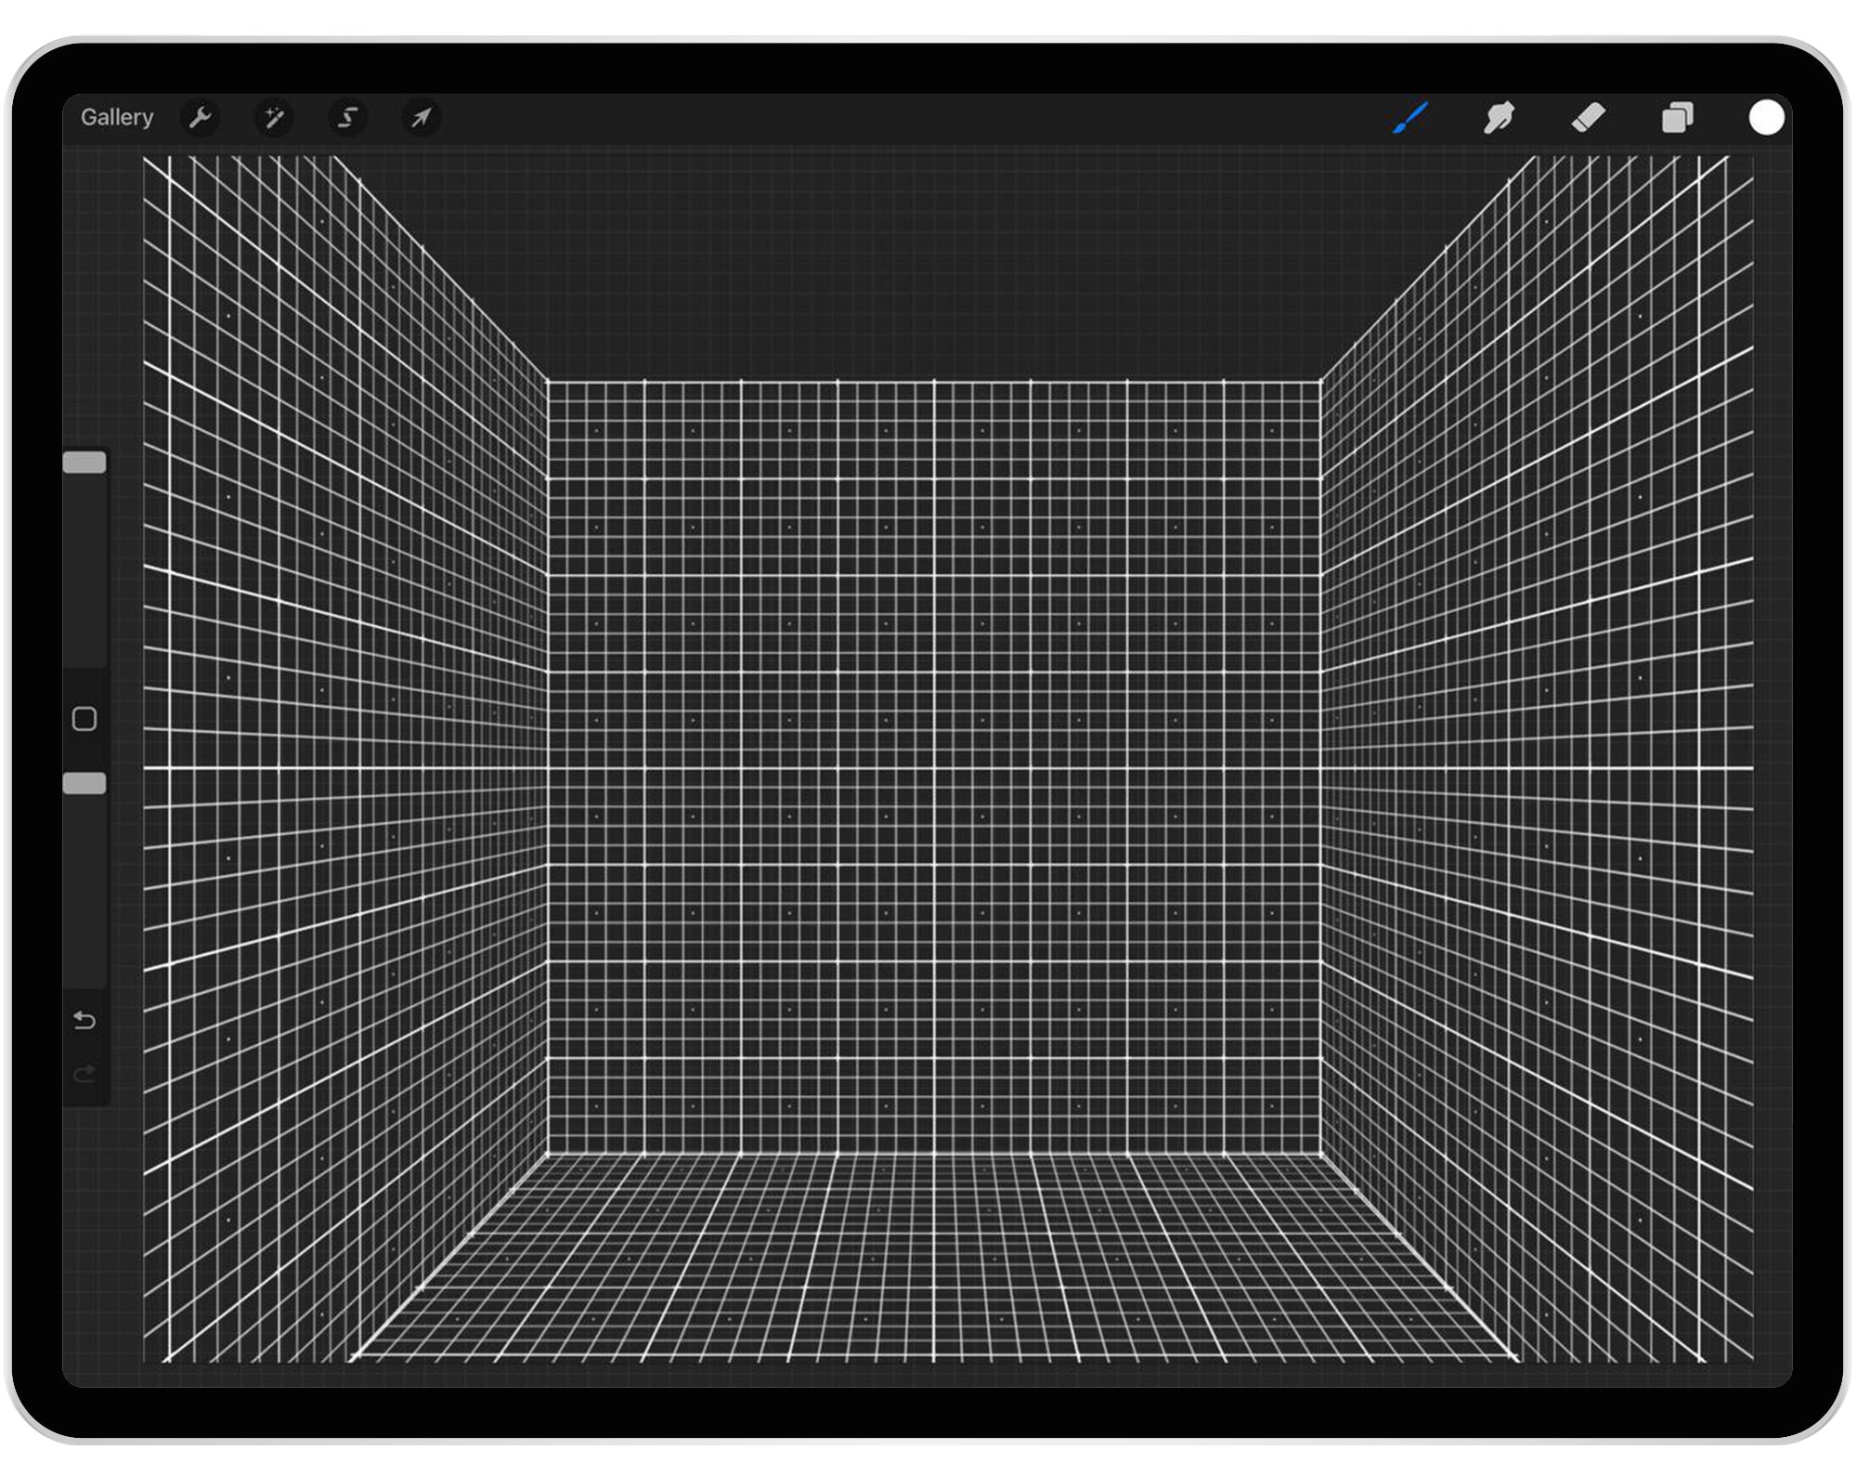Click the brush opacity slider handle

[x=84, y=784]
